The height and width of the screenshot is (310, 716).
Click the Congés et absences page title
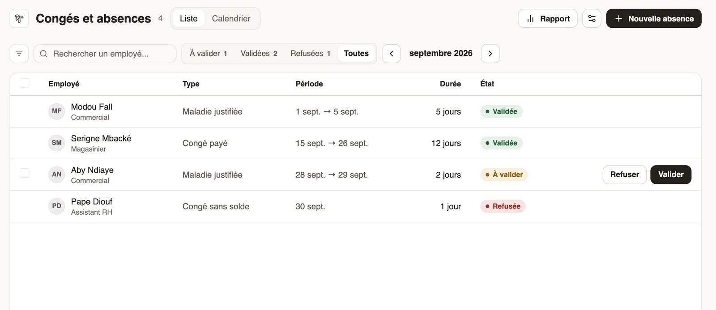(x=94, y=18)
